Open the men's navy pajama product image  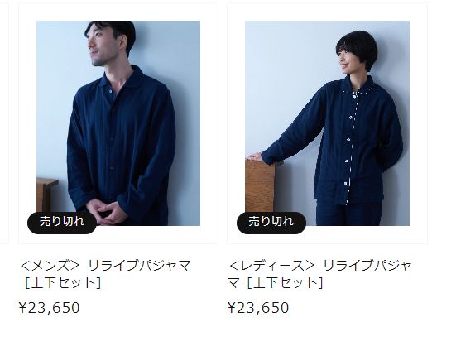[118, 123]
